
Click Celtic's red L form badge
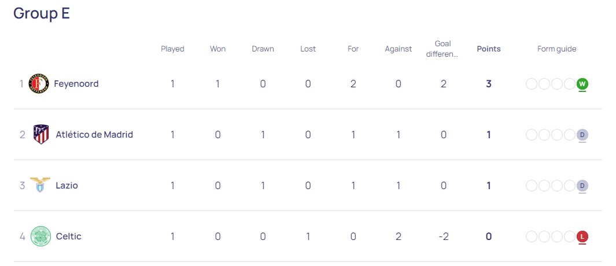click(x=582, y=237)
